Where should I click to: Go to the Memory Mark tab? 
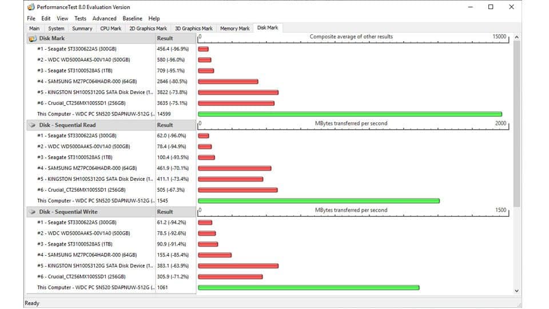(x=234, y=29)
